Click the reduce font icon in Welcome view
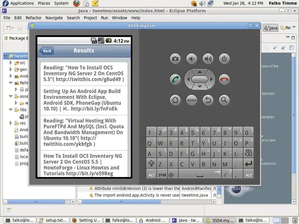The image size is (299, 224). pos(275,48)
